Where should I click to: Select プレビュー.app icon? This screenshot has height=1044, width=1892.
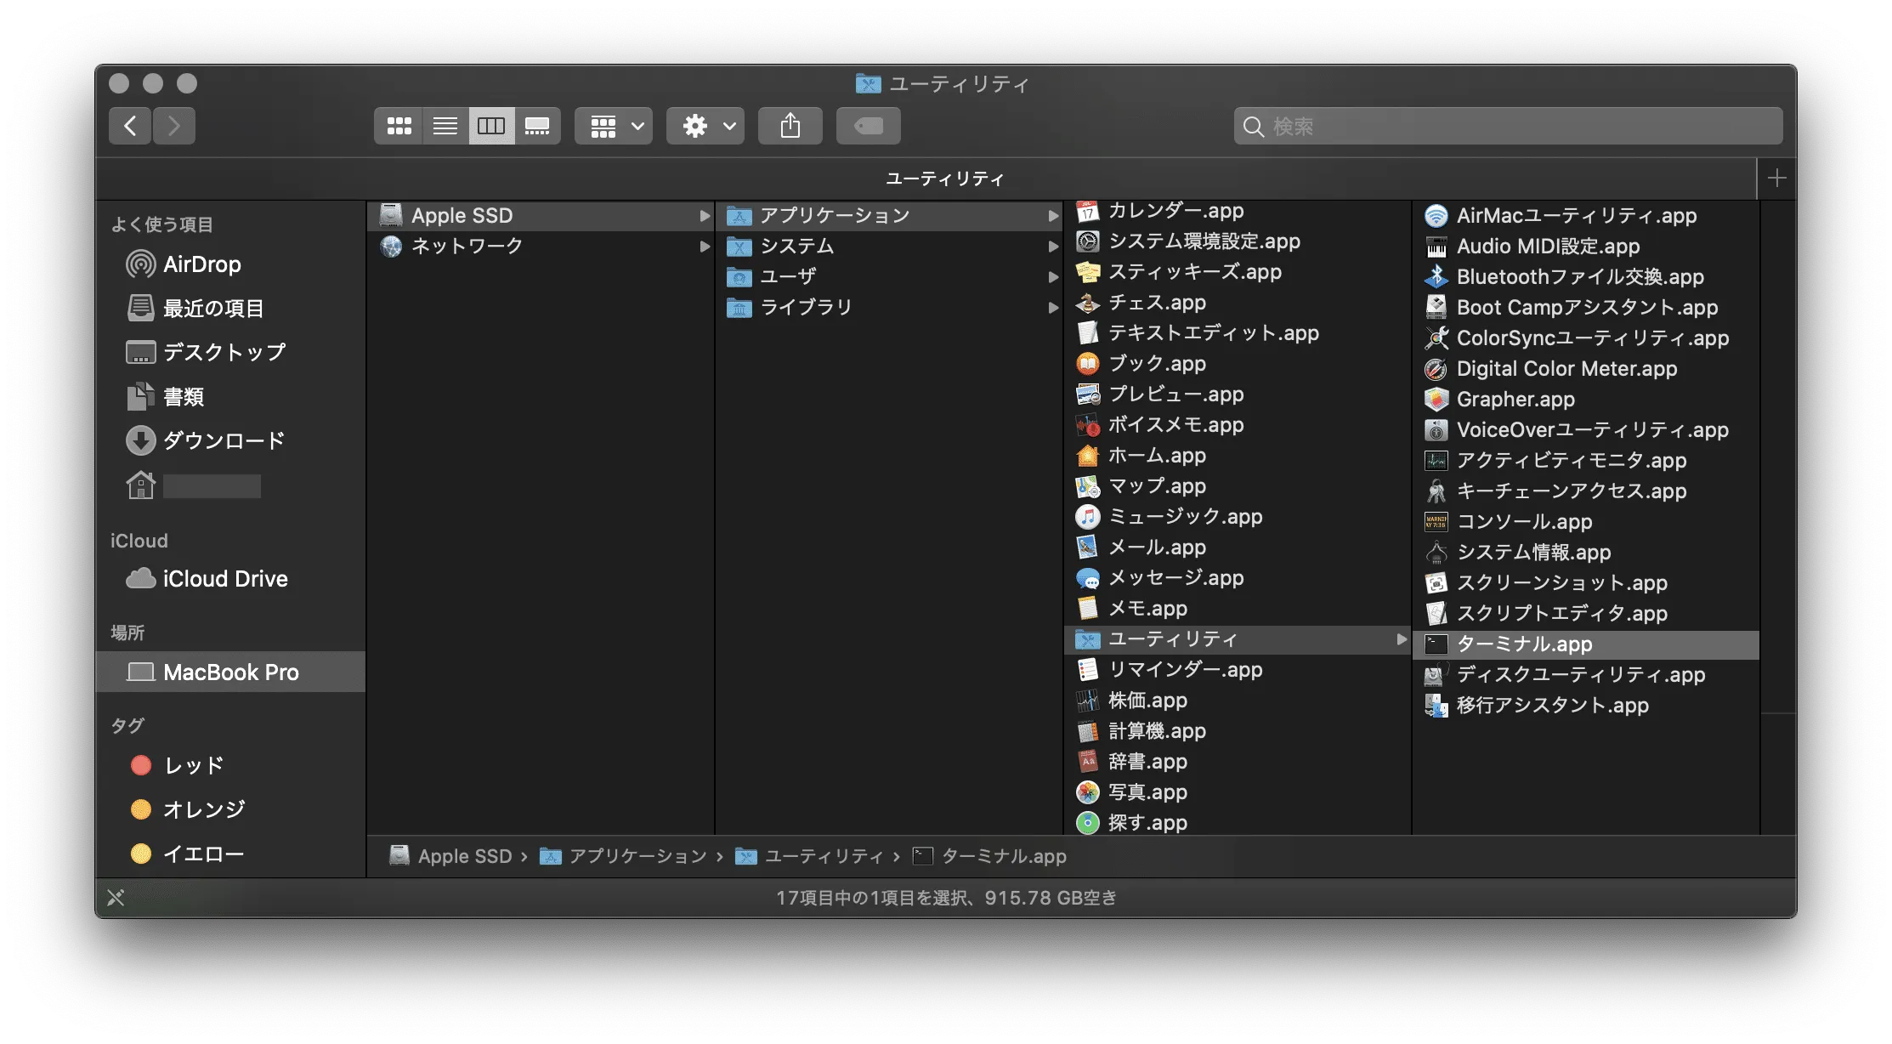[1088, 394]
